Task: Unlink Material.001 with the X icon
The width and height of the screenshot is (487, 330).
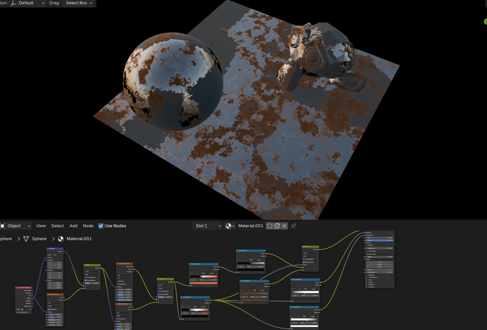Action: click(284, 226)
